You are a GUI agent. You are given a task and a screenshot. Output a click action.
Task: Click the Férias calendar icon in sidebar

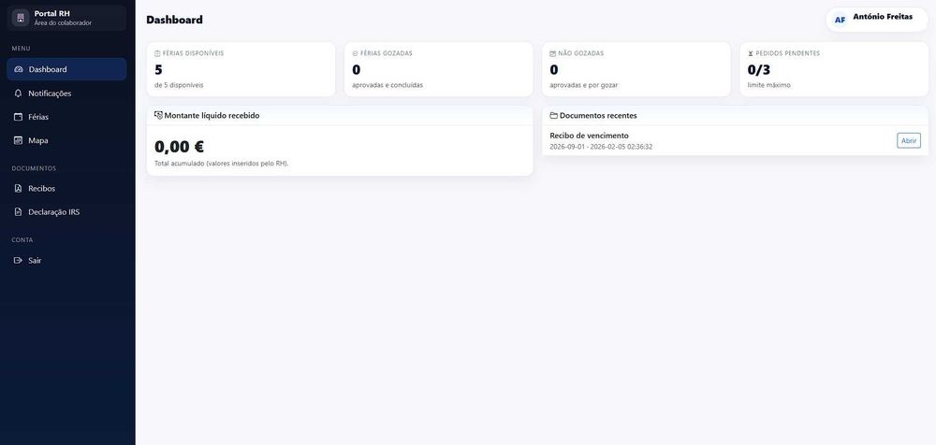click(x=18, y=117)
